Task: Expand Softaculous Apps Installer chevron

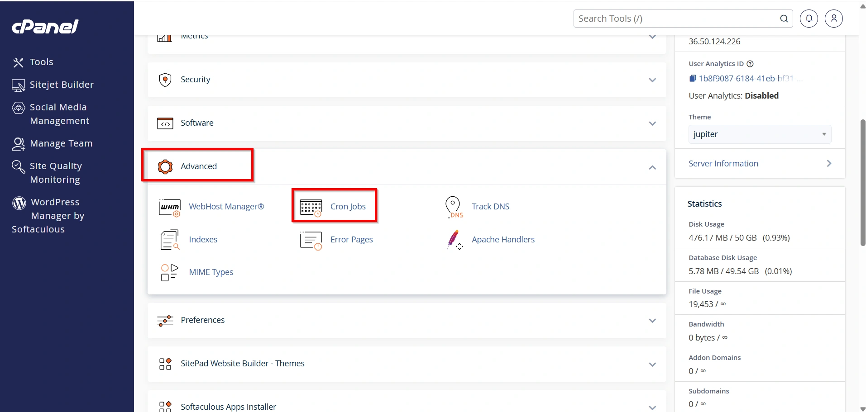Action: (652, 407)
